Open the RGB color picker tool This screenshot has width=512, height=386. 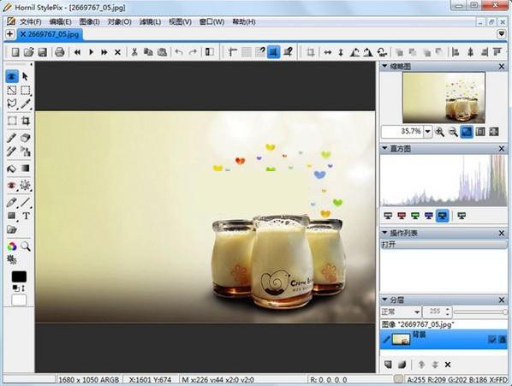(12, 246)
